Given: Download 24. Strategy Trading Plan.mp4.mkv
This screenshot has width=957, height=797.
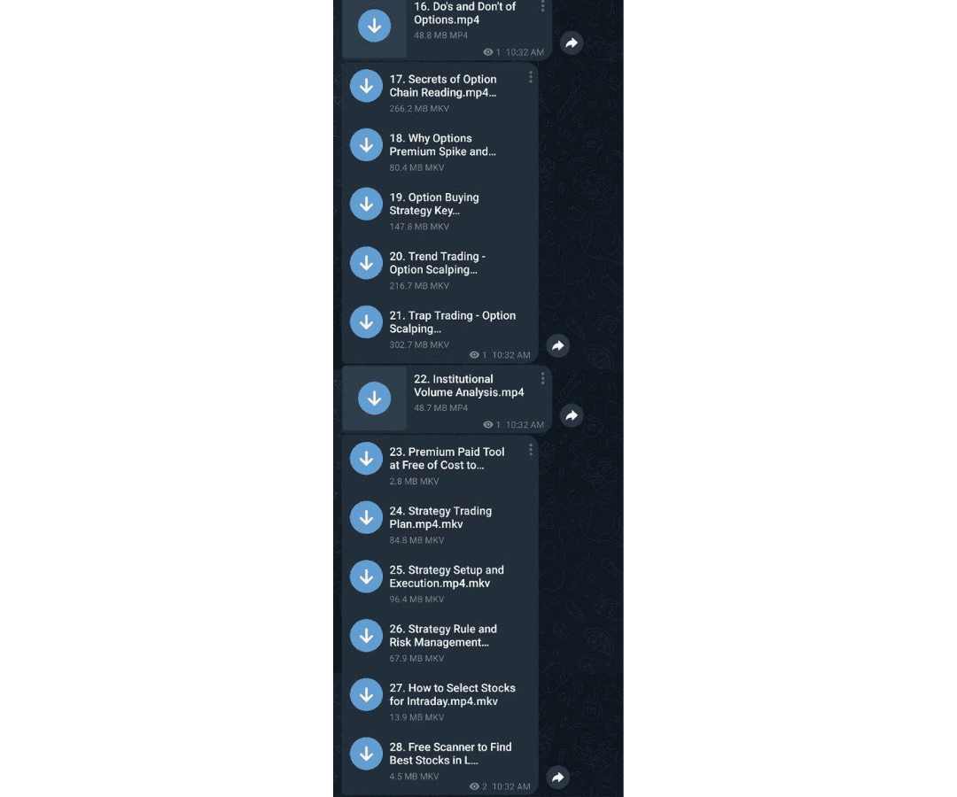Looking at the screenshot, I should pos(366,518).
